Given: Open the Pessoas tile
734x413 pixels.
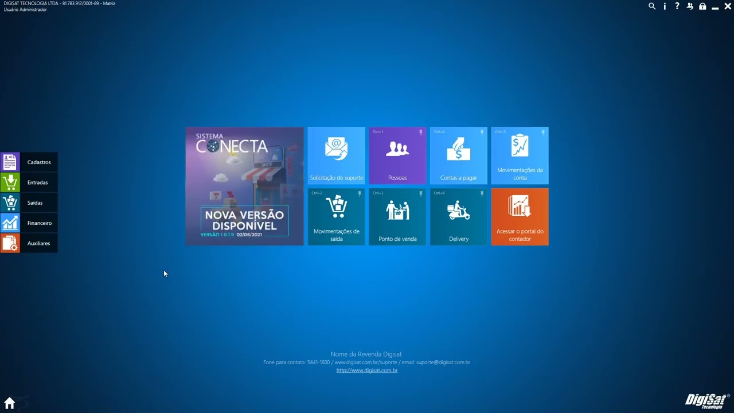Looking at the screenshot, I should [397, 155].
